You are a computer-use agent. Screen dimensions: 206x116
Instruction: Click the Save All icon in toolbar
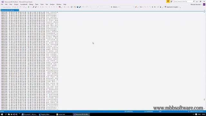[80, 7]
